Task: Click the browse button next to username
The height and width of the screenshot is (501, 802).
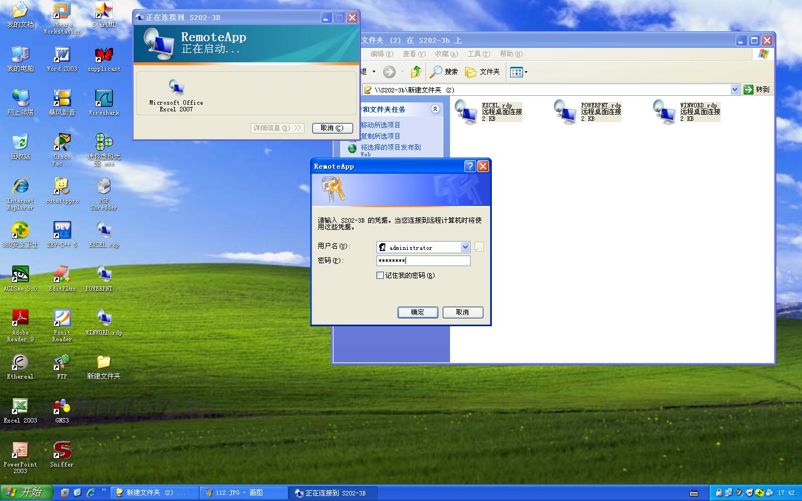Action: 479,247
